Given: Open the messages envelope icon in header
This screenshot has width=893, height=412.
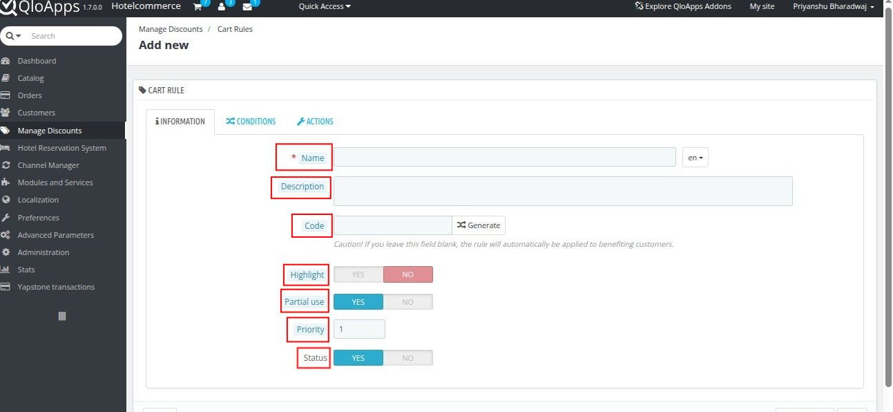Looking at the screenshot, I should pyautogui.click(x=247, y=6).
